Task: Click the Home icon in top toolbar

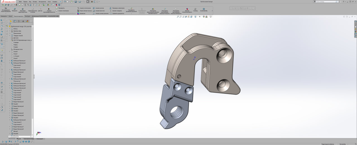Action: (x=65, y=2)
